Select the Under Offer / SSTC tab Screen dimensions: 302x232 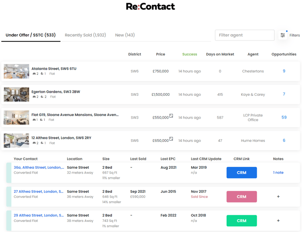coord(31,35)
